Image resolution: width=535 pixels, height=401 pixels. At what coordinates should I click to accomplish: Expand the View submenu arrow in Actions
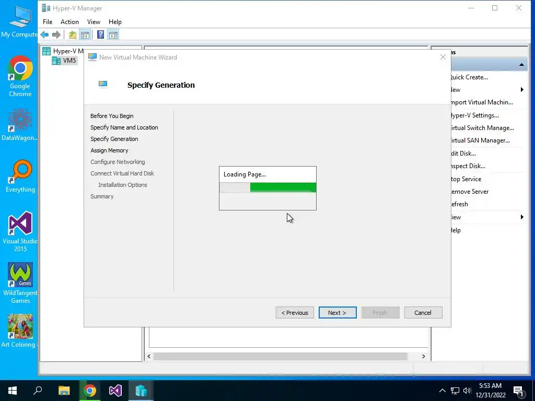[x=522, y=217]
